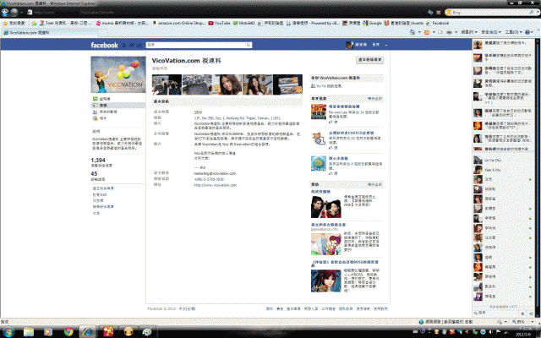
Task: Click the Facebook search box
Action: (199, 45)
